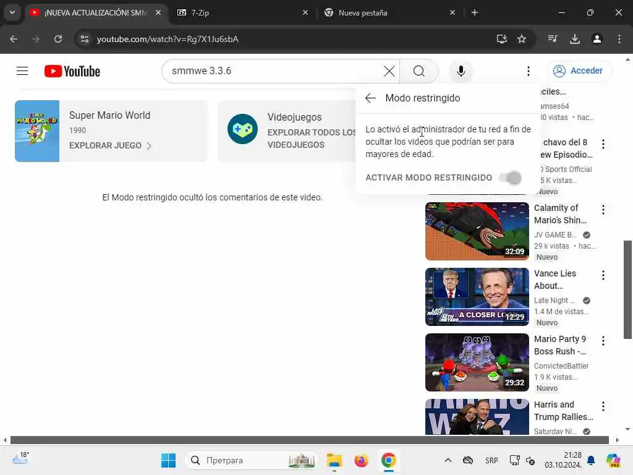
Task: Show hidden system tray icons chevron
Action: [448, 460]
